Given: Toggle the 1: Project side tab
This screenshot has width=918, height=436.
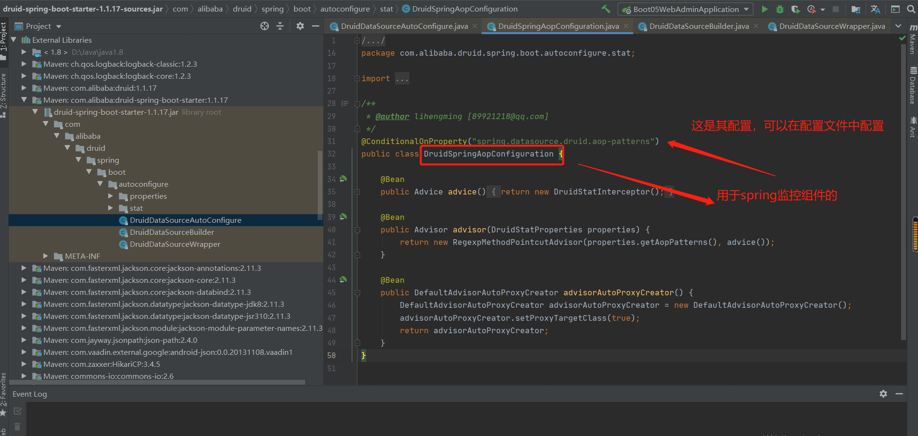Looking at the screenshot, I should point(4,41).
